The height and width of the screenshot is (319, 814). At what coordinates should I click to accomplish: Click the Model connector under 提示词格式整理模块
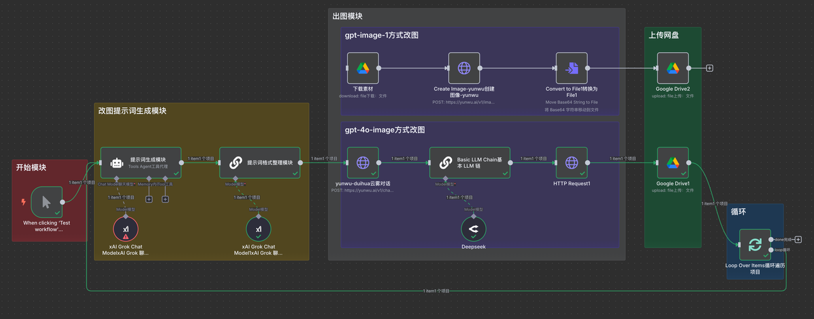[x=235, y=179]
